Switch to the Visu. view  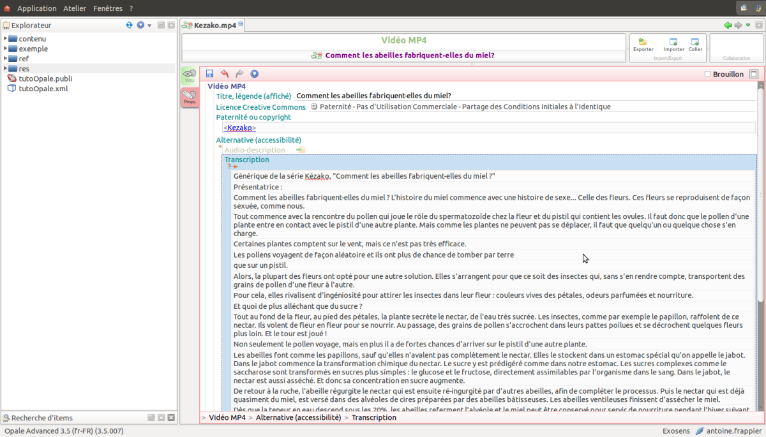tap(190, 75)
